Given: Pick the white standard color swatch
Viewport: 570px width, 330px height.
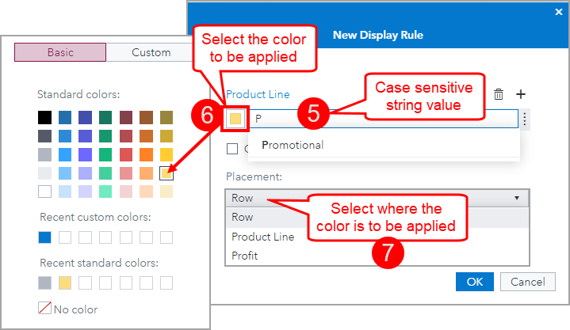Looking at the screenshot, I should tap(45, 191).
